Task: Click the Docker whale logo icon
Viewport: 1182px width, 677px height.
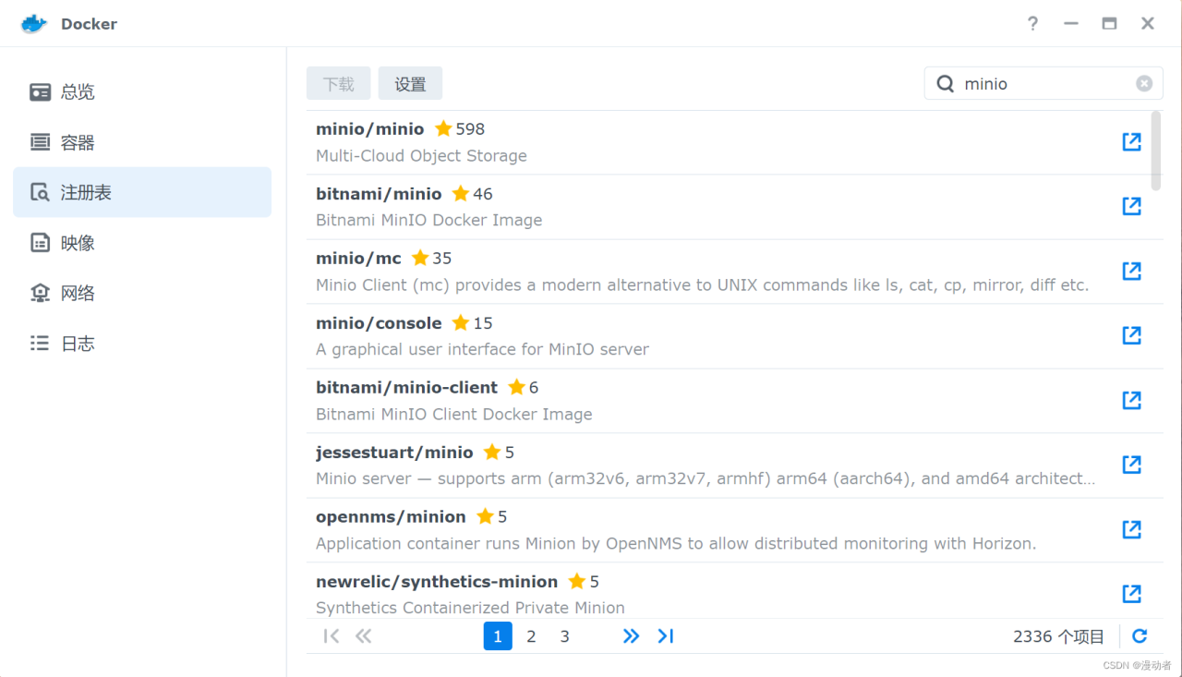Action: [x=33, y=23]
